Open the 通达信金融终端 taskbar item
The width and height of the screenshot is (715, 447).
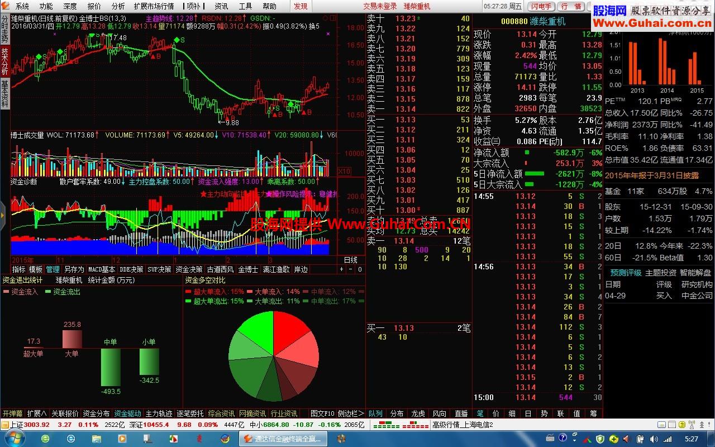[x=284, y=439]
